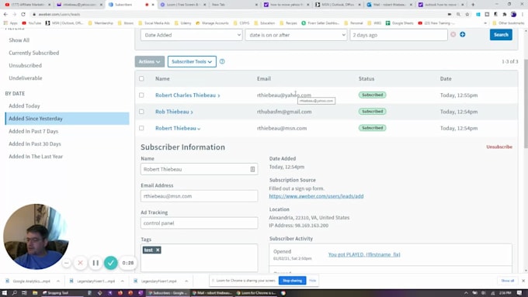Screen dimensions: 528x297
Task: Open a new browser tab
Action: 473,5
